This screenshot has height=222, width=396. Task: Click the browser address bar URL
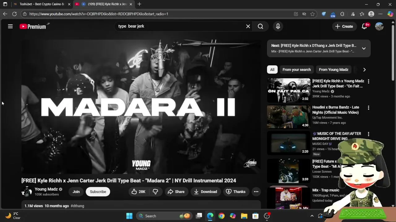[99, 14]
